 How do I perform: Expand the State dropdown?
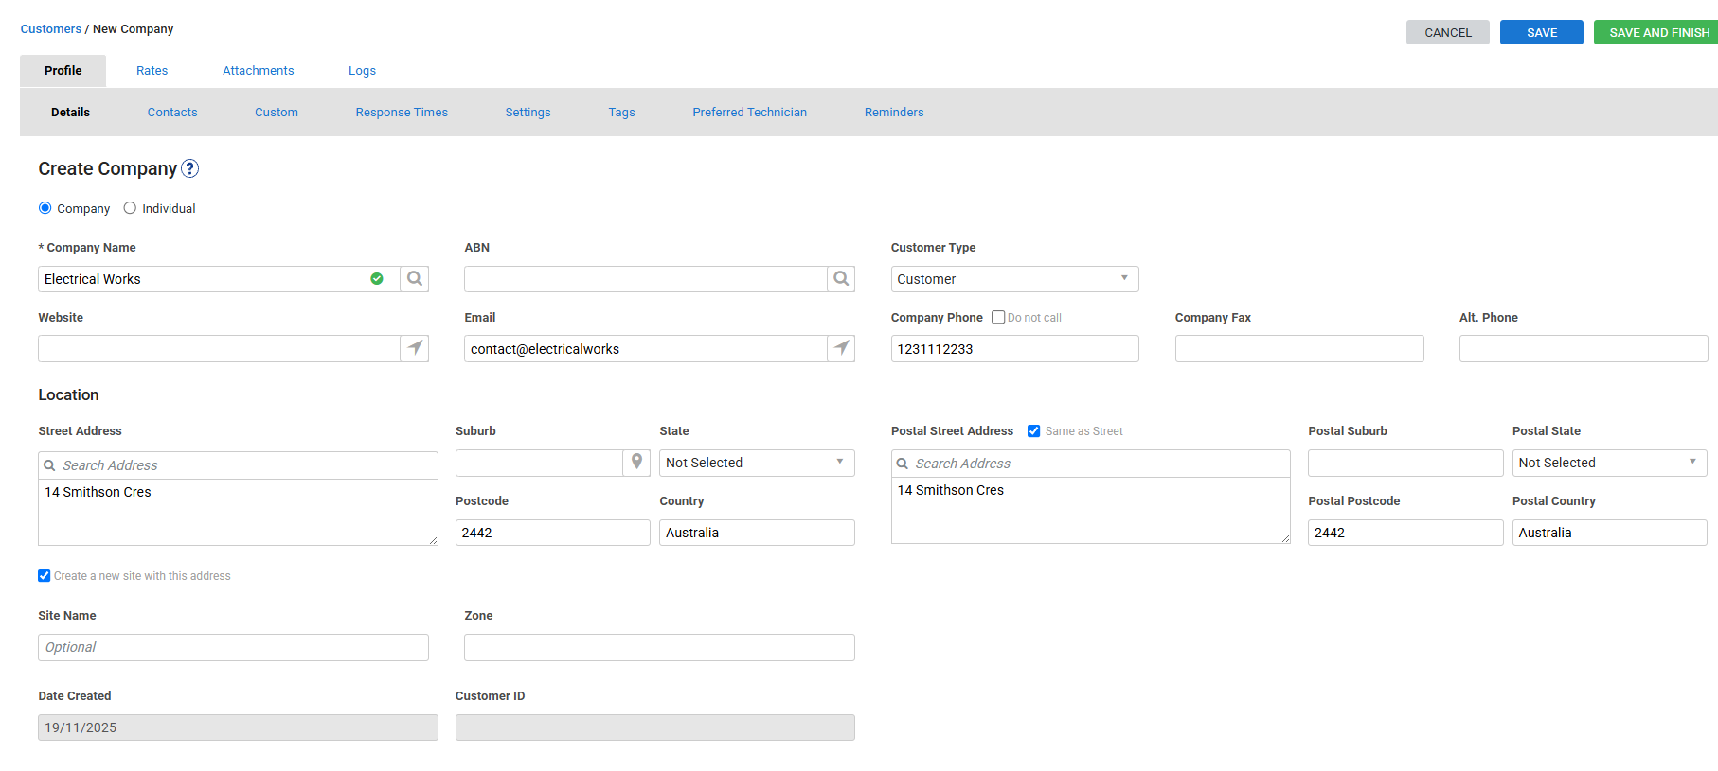point(756,463)
